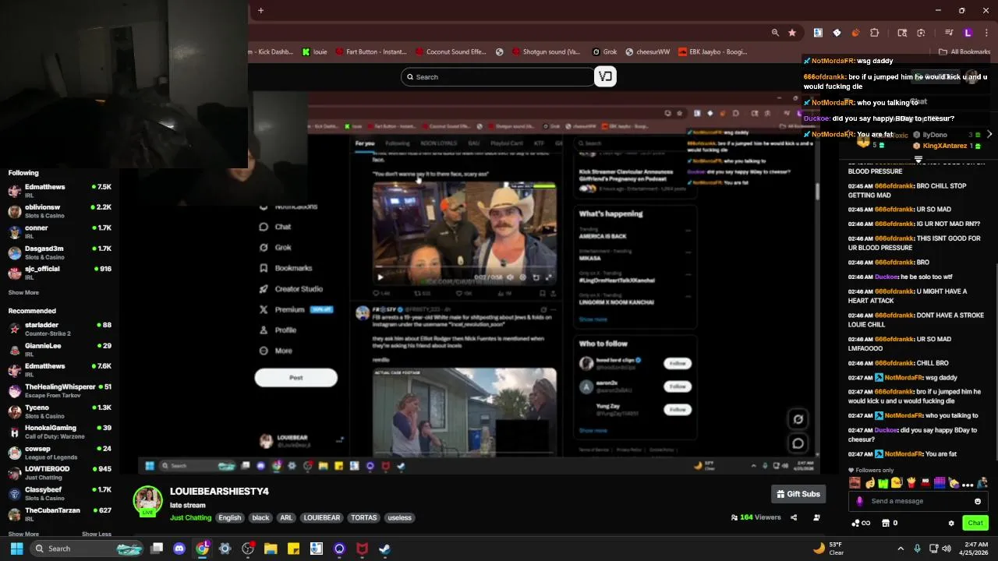Click the Windows Start button
This screenshot has height=561, width=998.
click(16, 549)
